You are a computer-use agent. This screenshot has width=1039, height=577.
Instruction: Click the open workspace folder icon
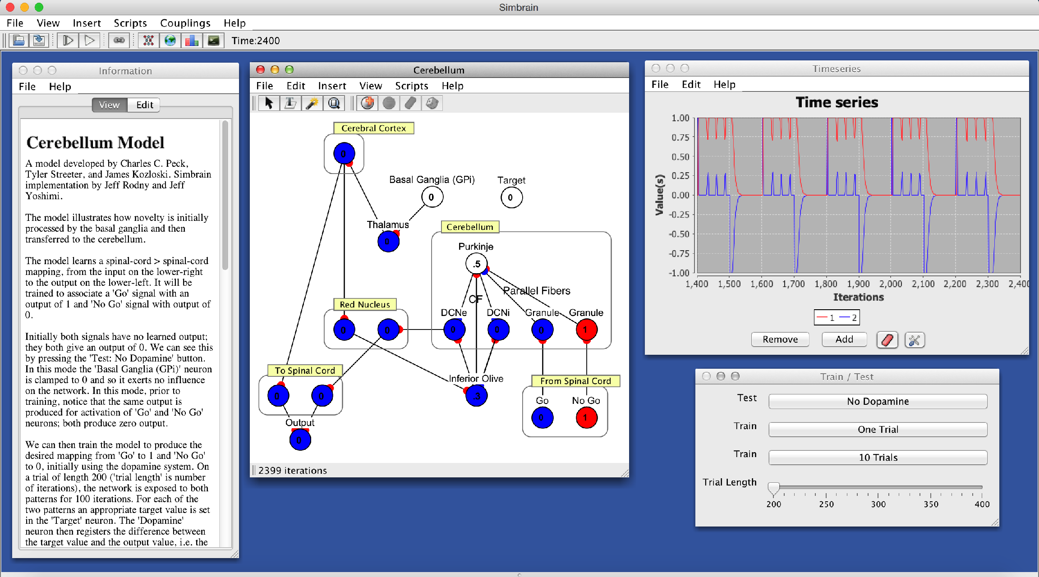click(19, 41)
